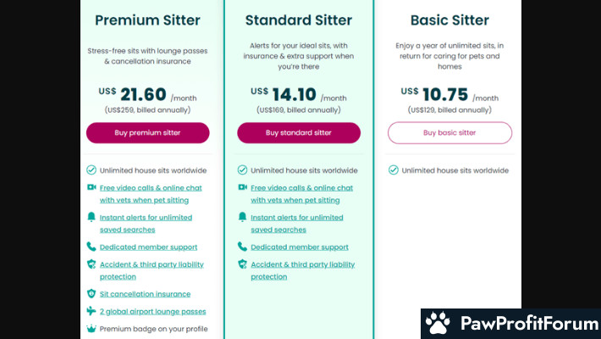Click the phone support icon in Premium column
This screenshot has height=339, width=601.
(91, 247)
